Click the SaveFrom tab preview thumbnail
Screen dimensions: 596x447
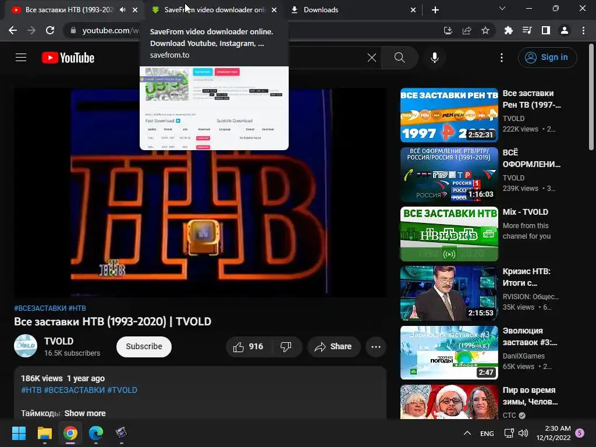tap(214, 108)
